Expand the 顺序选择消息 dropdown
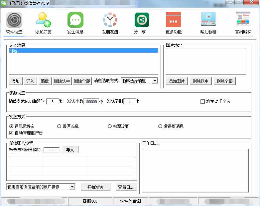 coord(155,81)
